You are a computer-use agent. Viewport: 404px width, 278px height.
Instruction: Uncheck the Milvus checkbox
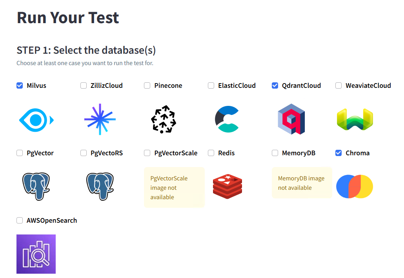[x=20, y=85]
